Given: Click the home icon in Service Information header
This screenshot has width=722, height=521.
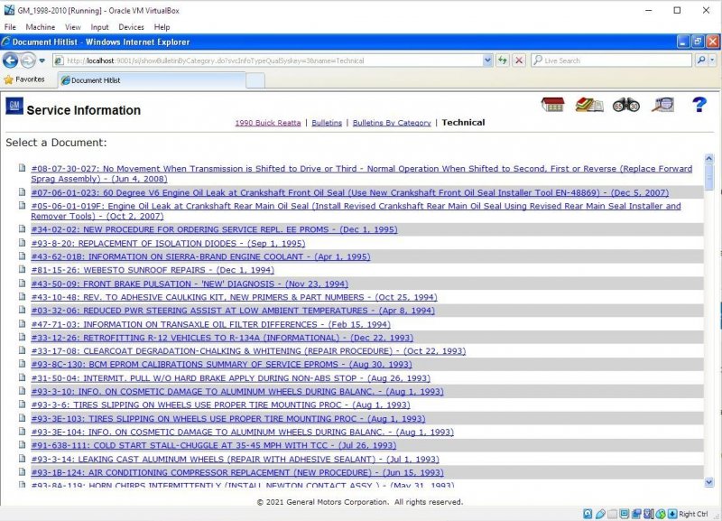Looking at the screenshot, I should 551,105.
